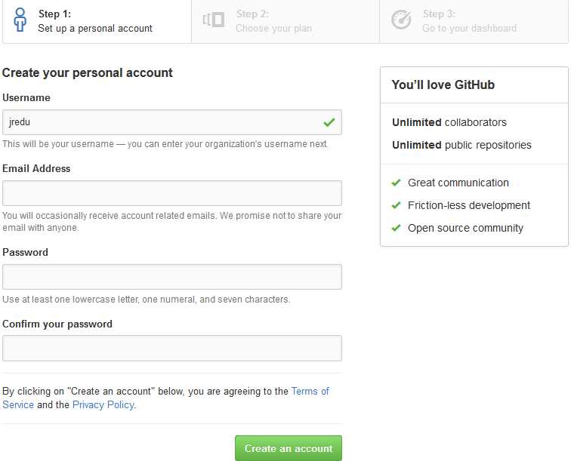Focus the Confirm your password field
This screenshot has width=571, height=461.
pyautogui.click(x=172, y=349)
